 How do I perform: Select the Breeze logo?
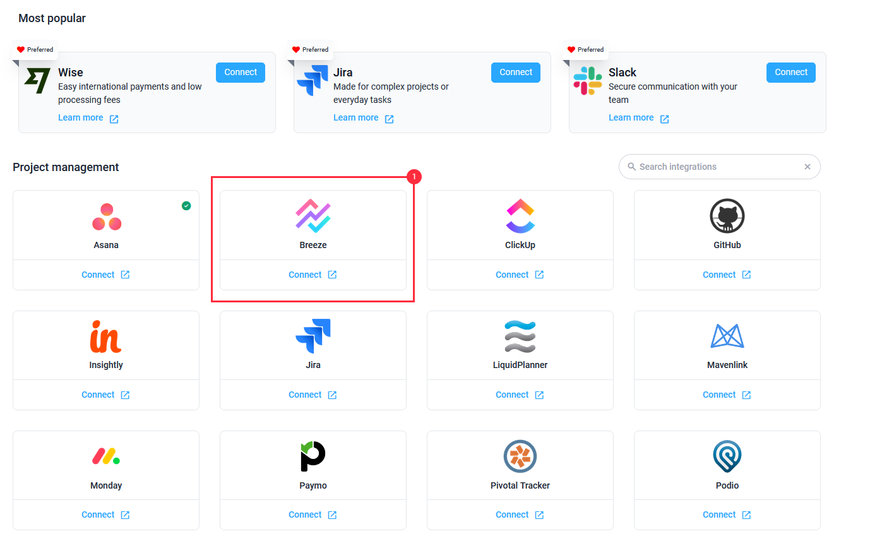313,216
